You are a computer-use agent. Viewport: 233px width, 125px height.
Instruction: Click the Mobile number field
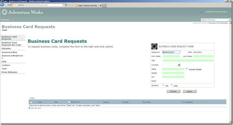[173, 73]
